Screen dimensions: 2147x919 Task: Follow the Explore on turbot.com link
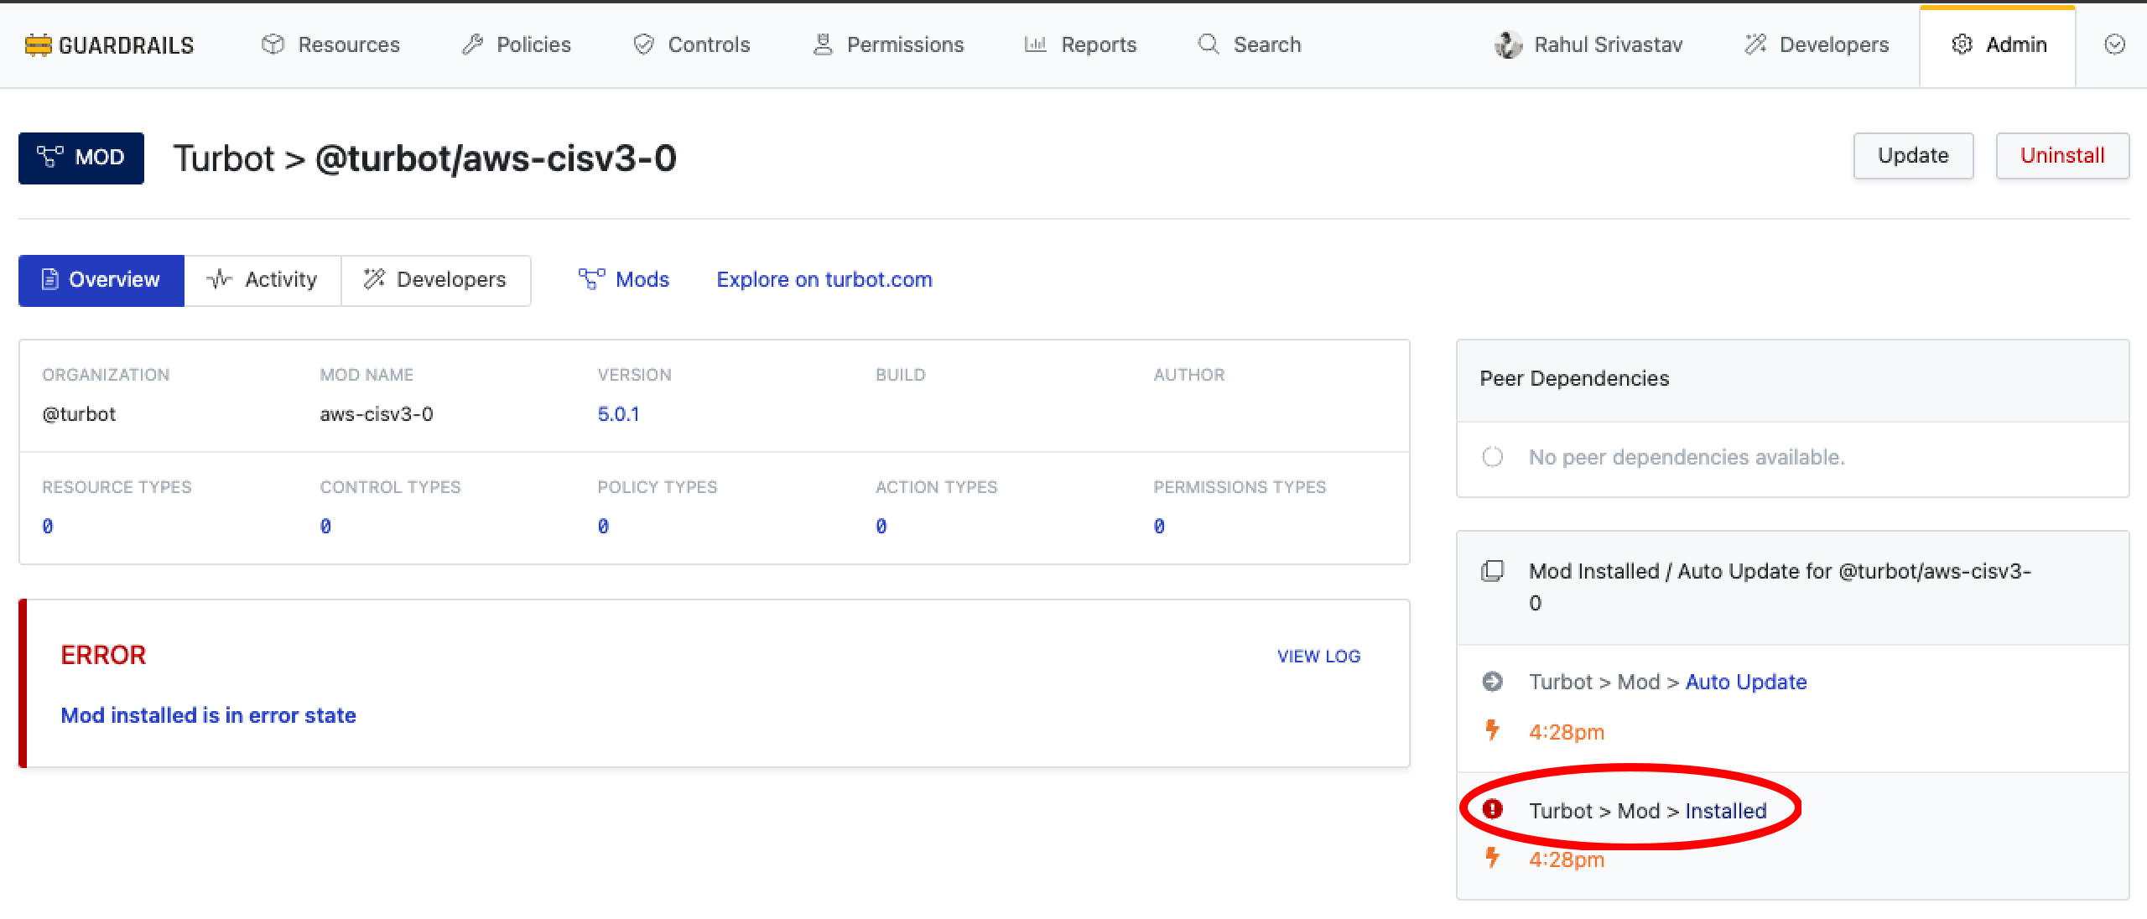pyautogui.click(x=824, y=280)
